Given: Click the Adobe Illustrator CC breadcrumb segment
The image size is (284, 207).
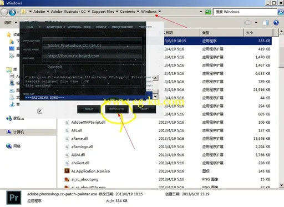Looking at the screenshot, I should coord(68,12).
